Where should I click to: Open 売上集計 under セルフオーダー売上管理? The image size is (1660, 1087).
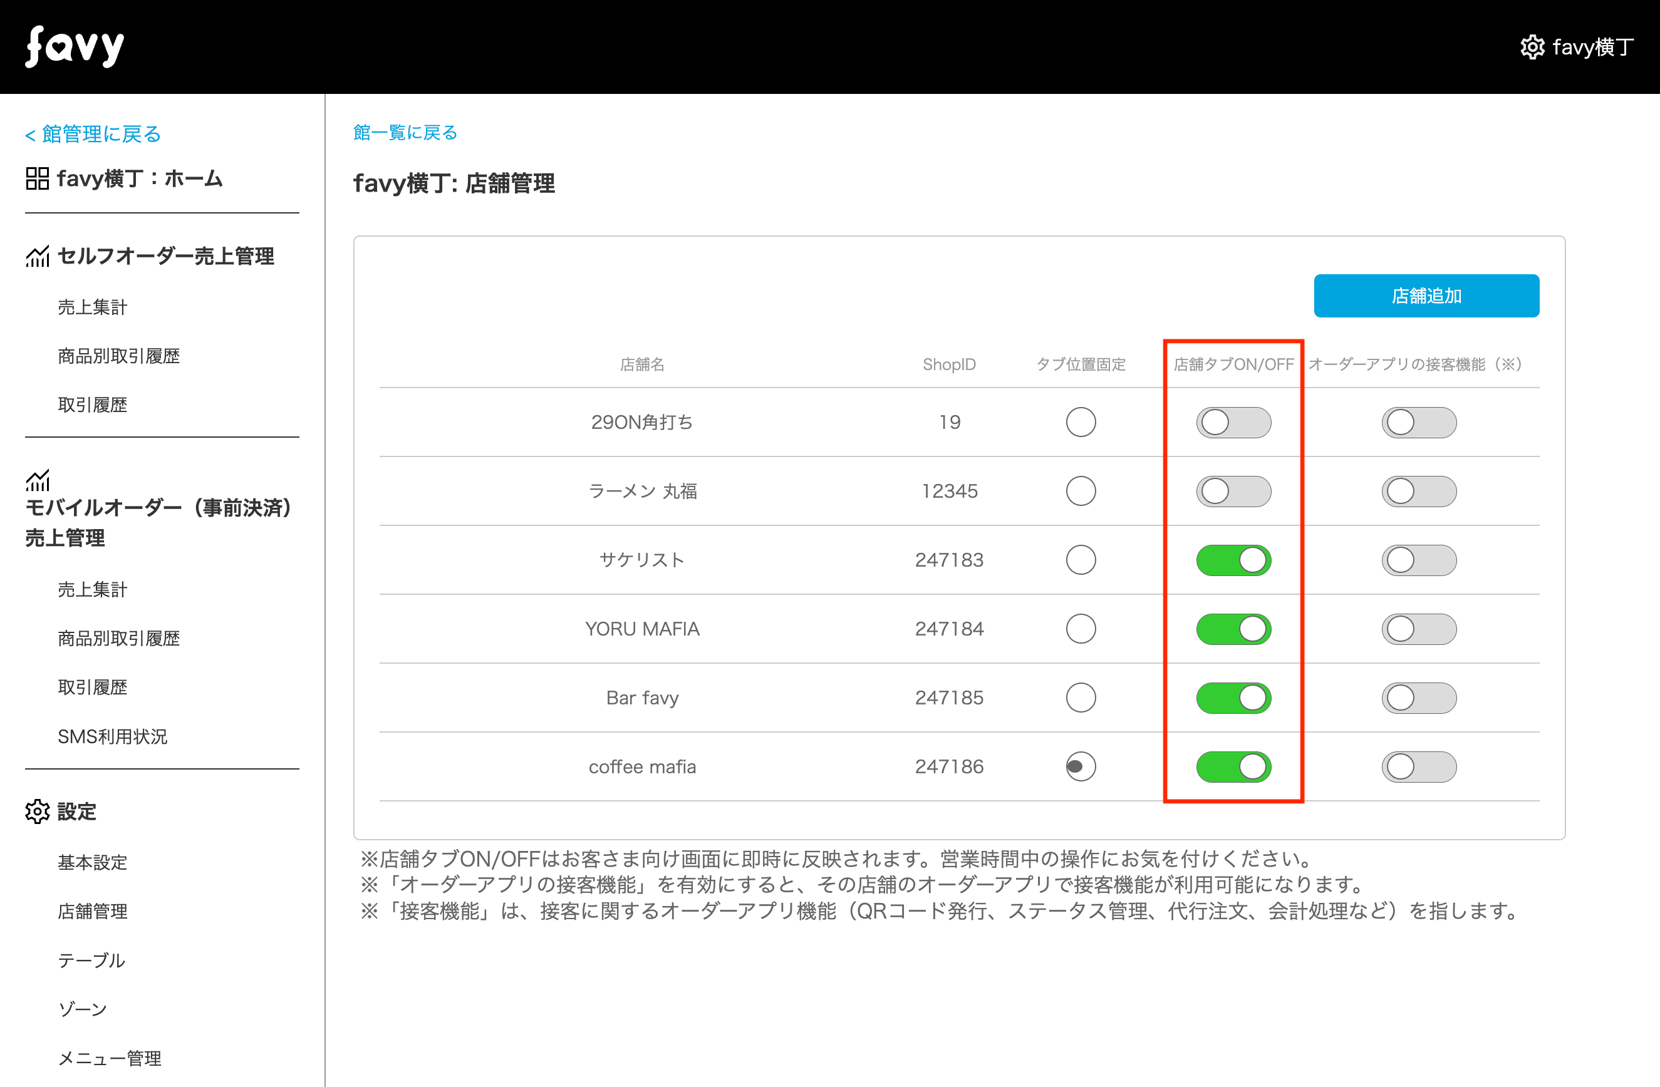click(x=93, y=307)
